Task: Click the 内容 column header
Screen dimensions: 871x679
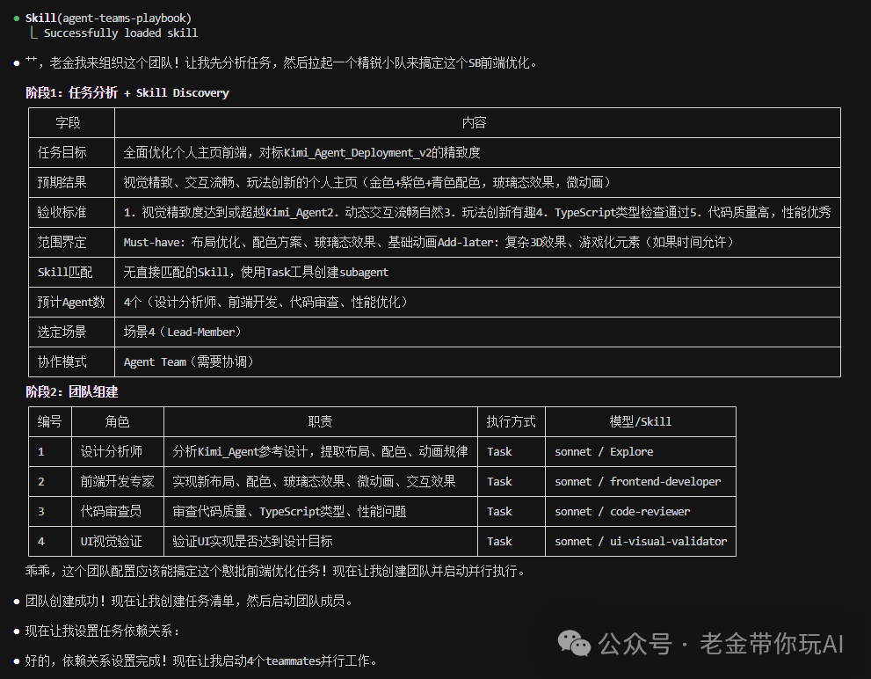Action: pos(475,122)
